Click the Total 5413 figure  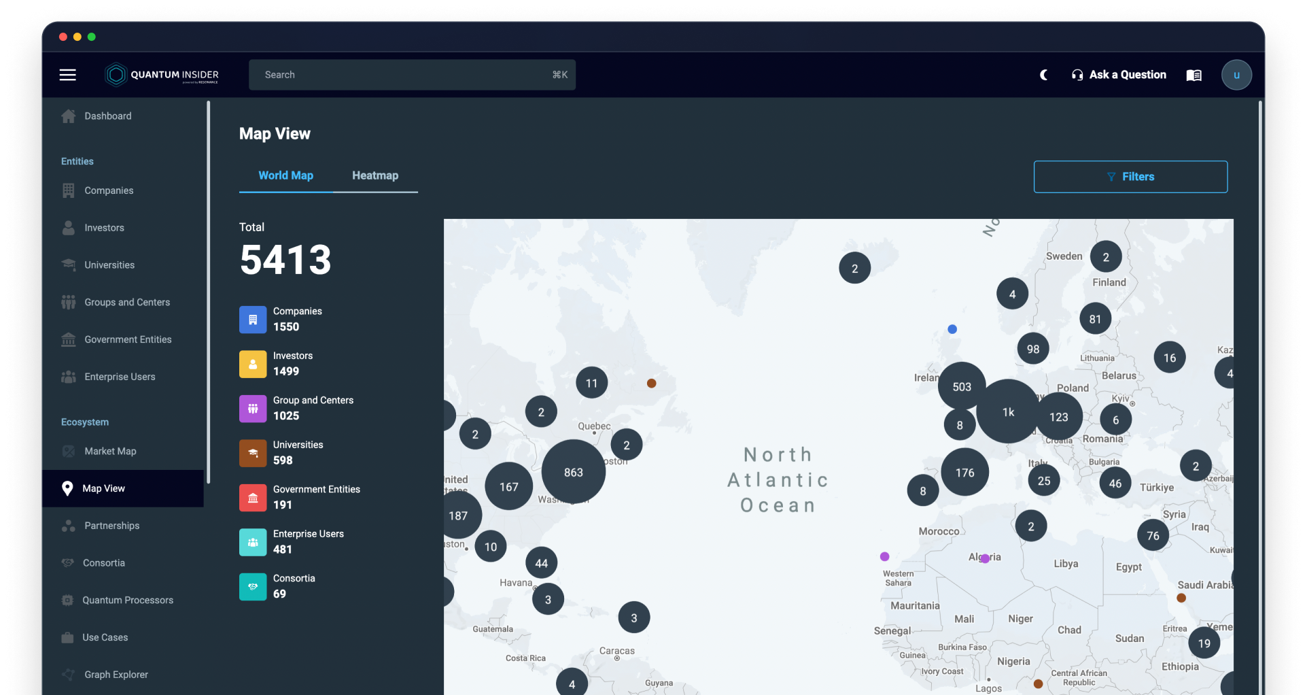(x=285, y=260)
